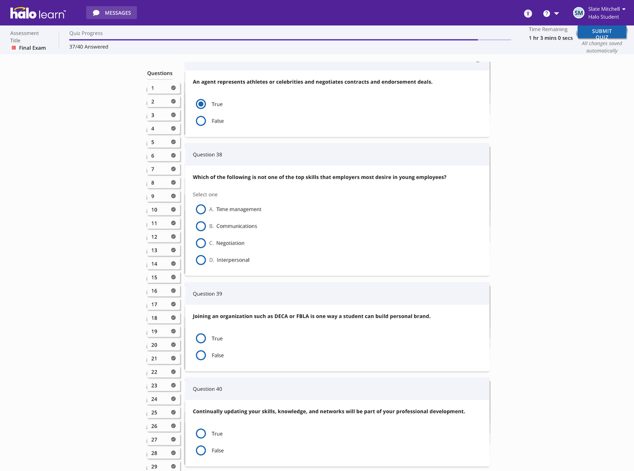Jump to question 22 in the list
Screen dimensions: 634x471
[164, 372]
